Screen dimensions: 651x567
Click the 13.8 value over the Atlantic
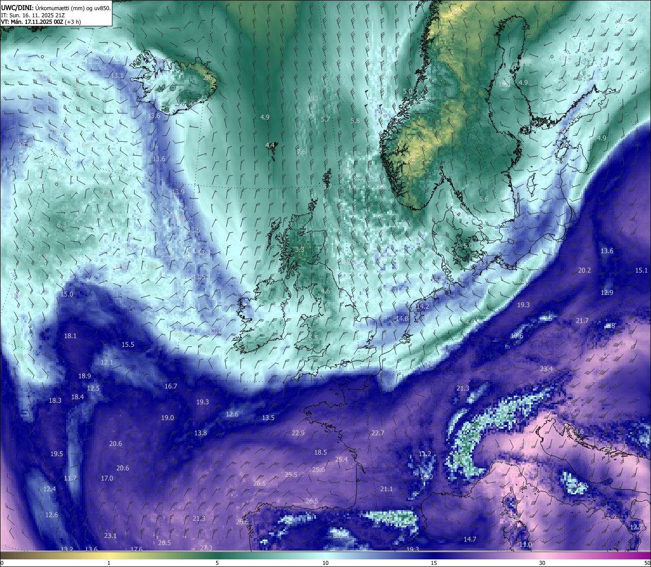200,433
